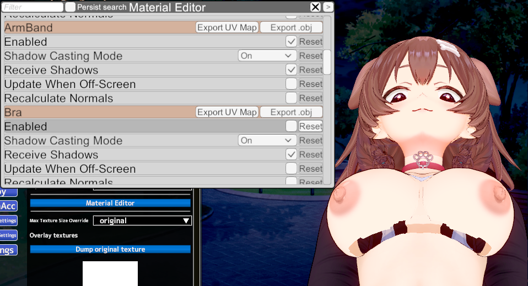Export ArmBand as .obj file
This screenshot has width=528, height=286.
(291, 28)
